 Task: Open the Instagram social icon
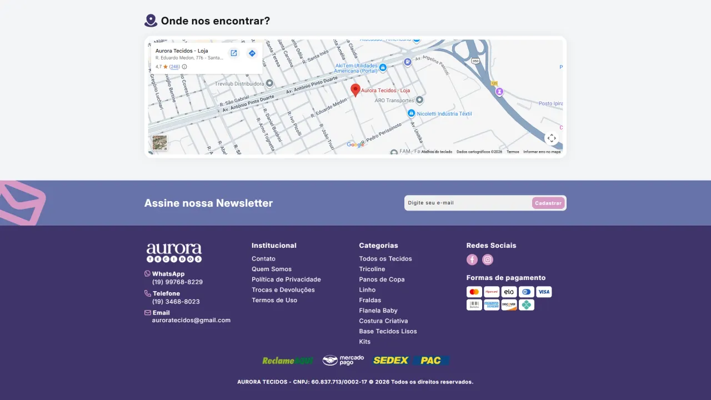tap(488, 259)
